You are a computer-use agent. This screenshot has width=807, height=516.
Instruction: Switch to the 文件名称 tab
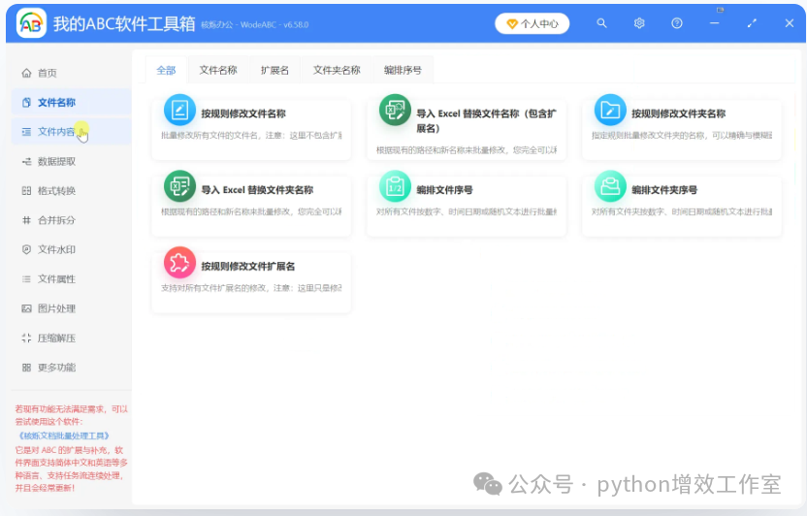(218, 70)
